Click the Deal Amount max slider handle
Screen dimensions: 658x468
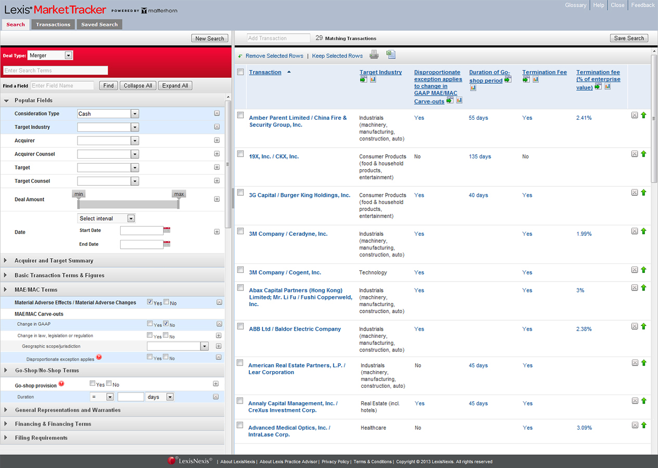coord(179,194)
